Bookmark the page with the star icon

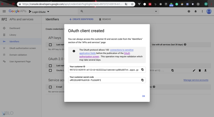[x=132, y=4]
